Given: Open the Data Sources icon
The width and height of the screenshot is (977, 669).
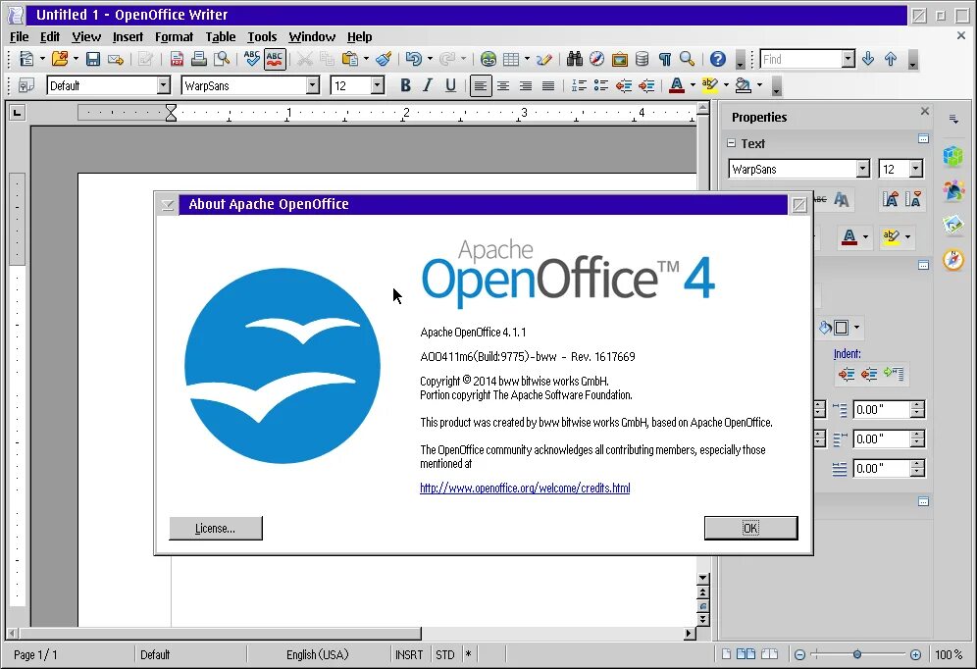Looking at the screenshot, I should tap(642, 59).
